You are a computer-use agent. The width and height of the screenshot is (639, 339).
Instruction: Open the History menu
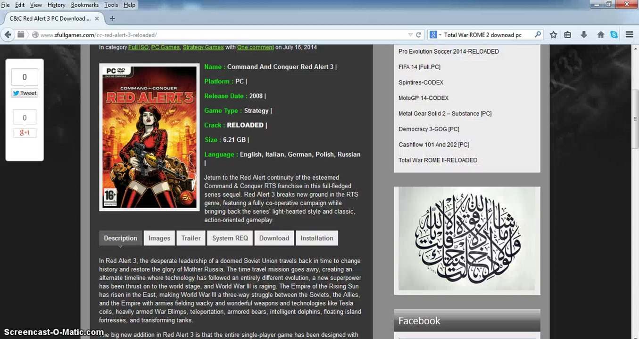point(56,5)
